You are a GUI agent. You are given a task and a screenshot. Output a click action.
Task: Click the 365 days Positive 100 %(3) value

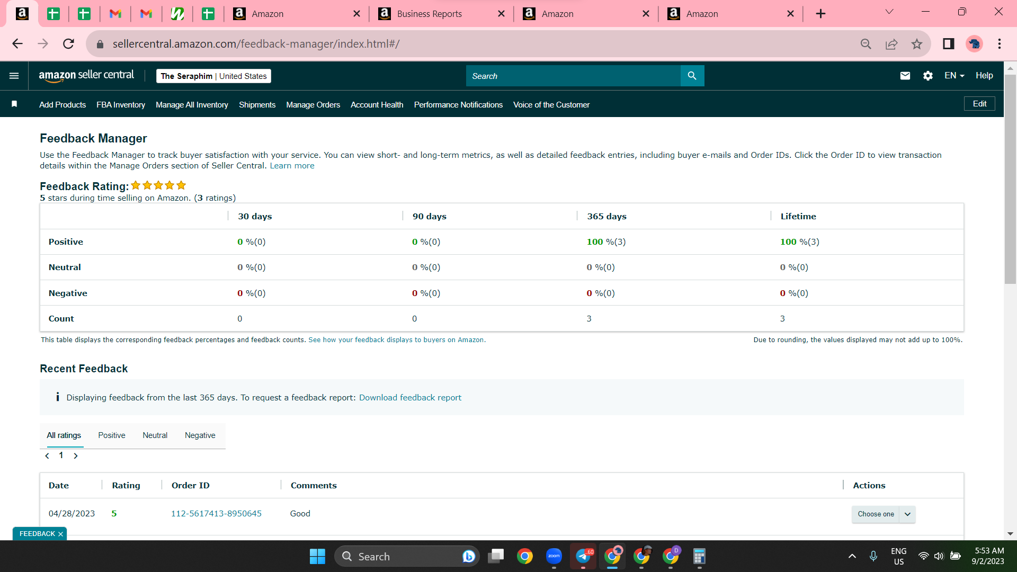point(606,242)
